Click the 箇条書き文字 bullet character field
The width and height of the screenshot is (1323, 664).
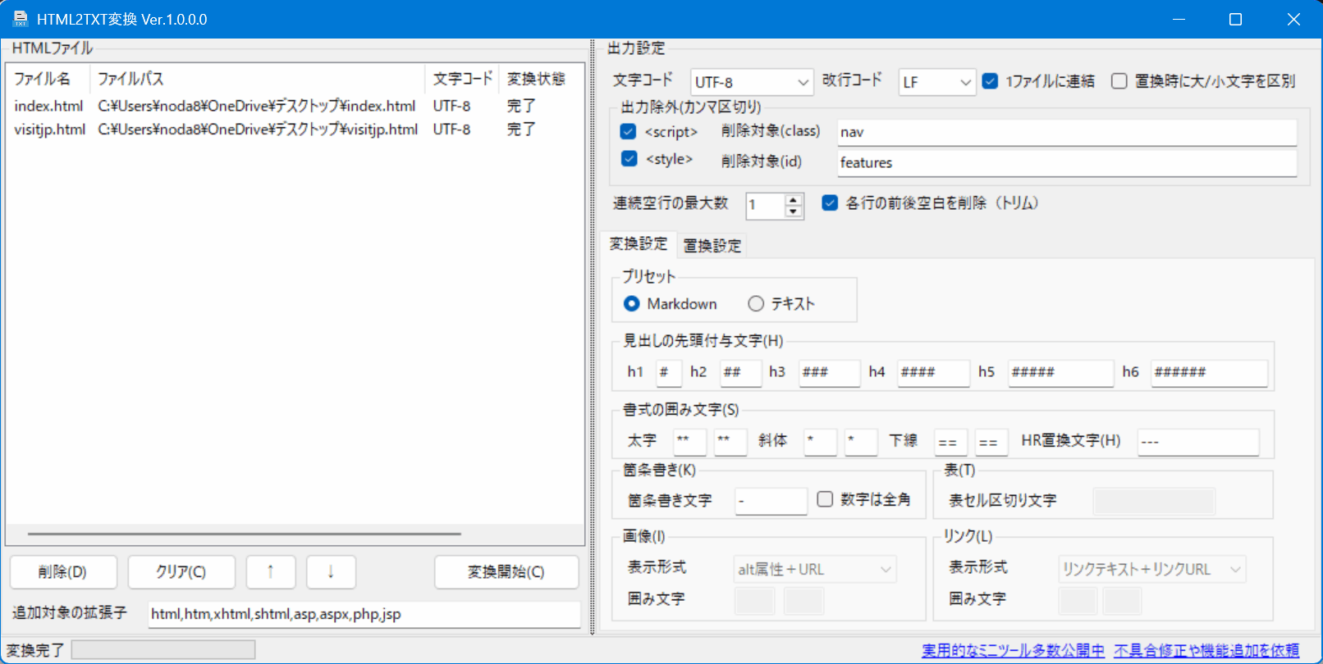(x=771, y=501)
